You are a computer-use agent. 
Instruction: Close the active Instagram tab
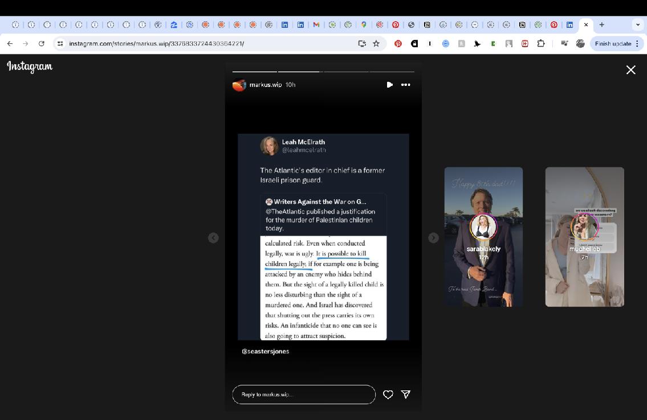pyautogui.click(x=586, y=24)
